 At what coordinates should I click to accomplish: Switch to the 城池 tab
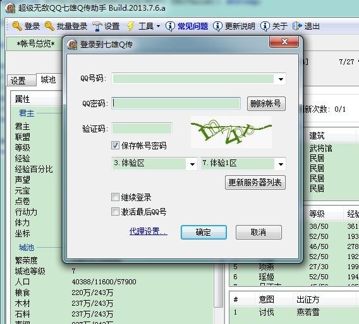(x=49, y=79)
